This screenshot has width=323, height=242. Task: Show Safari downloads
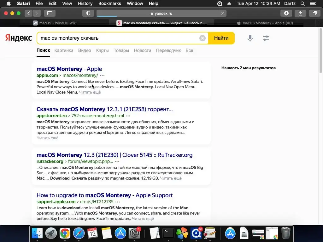pos(286,13)
